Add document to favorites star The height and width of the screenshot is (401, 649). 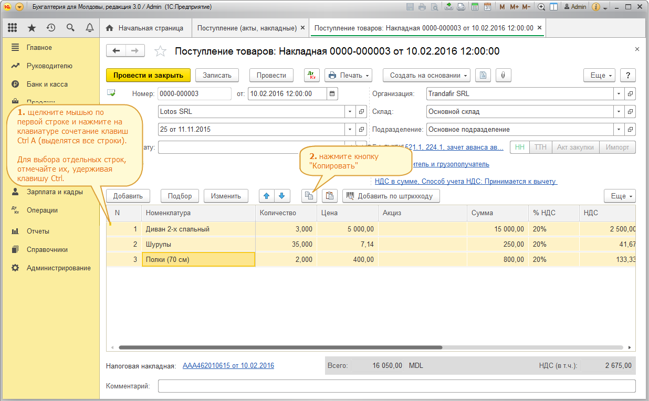pyautogui.click(x=160, y=51)
